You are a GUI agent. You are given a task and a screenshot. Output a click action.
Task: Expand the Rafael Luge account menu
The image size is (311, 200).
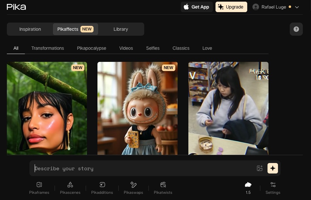pyautogui.click(x=276, y=7)
